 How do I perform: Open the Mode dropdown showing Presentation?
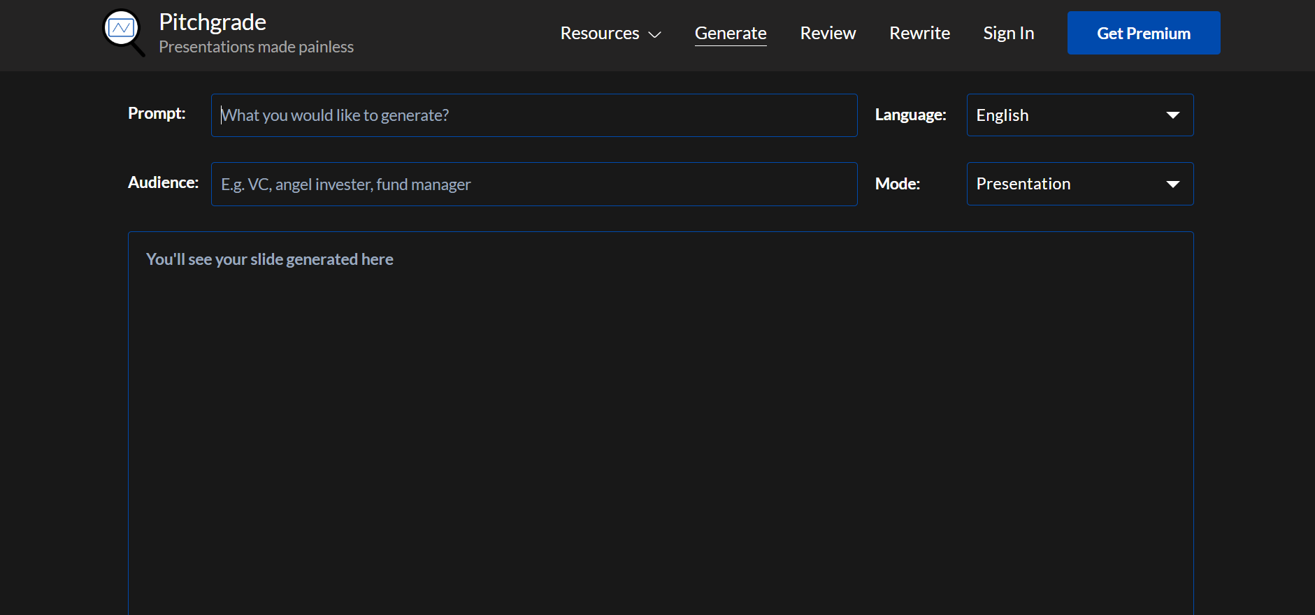pos(1070,184)
